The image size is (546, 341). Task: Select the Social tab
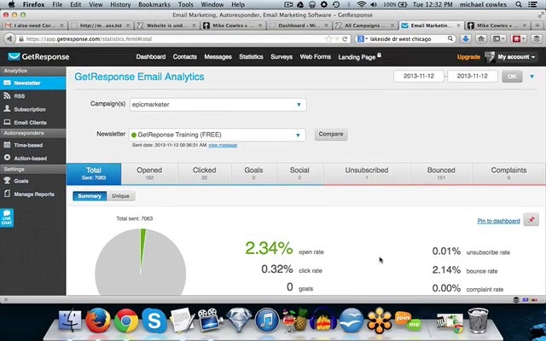(299, 174)
